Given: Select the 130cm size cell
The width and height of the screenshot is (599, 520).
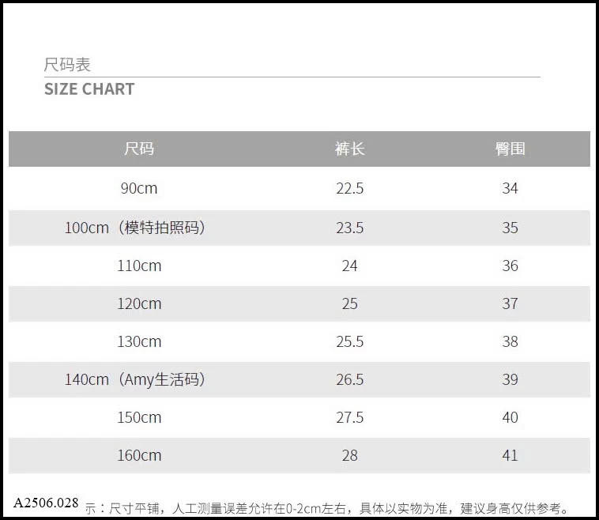Looking at the screenshot, I should click(139, 341).
